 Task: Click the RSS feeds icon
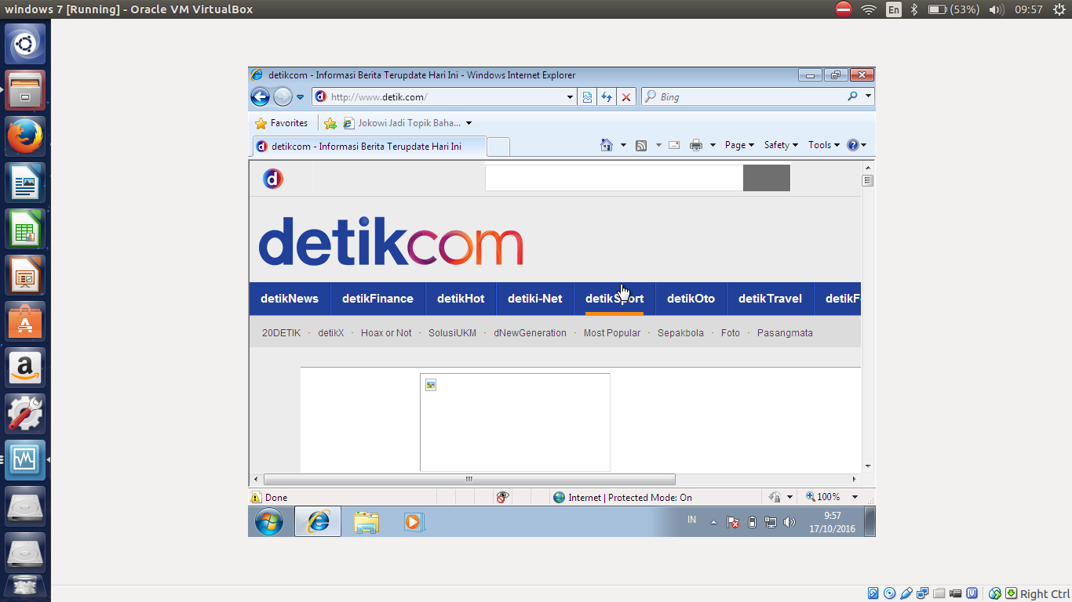641,145
